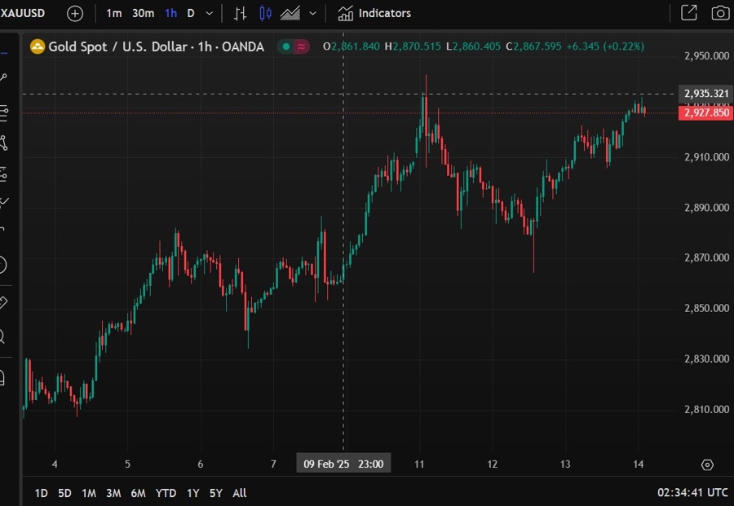Click the high value H2,870.515

pos(413,46)
